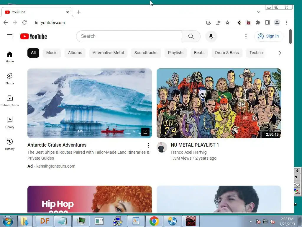Viewport: 302px width, 227px height.
Task: Select the Techno filter chip
Action: click(x=256, y=53)
